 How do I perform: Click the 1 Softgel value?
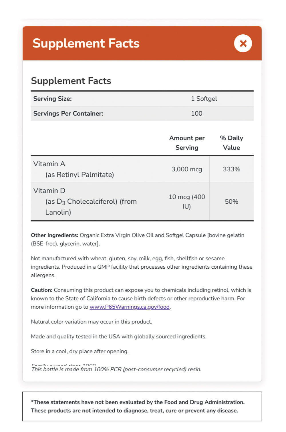coord(204,99)
